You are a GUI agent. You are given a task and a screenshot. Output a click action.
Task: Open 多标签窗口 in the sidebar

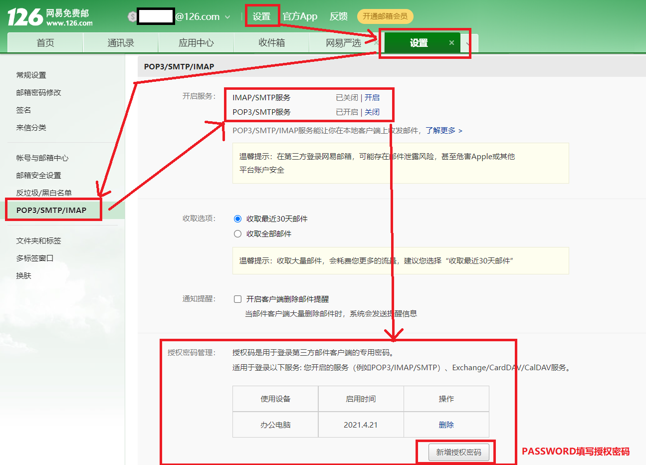point(35,258)
